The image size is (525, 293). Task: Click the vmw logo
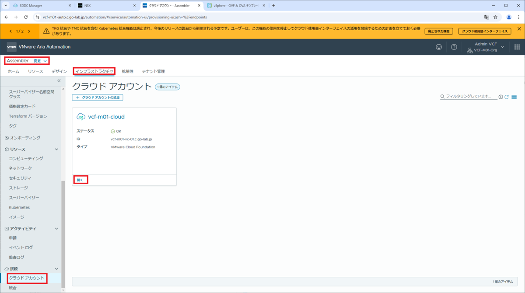point(12,47)
